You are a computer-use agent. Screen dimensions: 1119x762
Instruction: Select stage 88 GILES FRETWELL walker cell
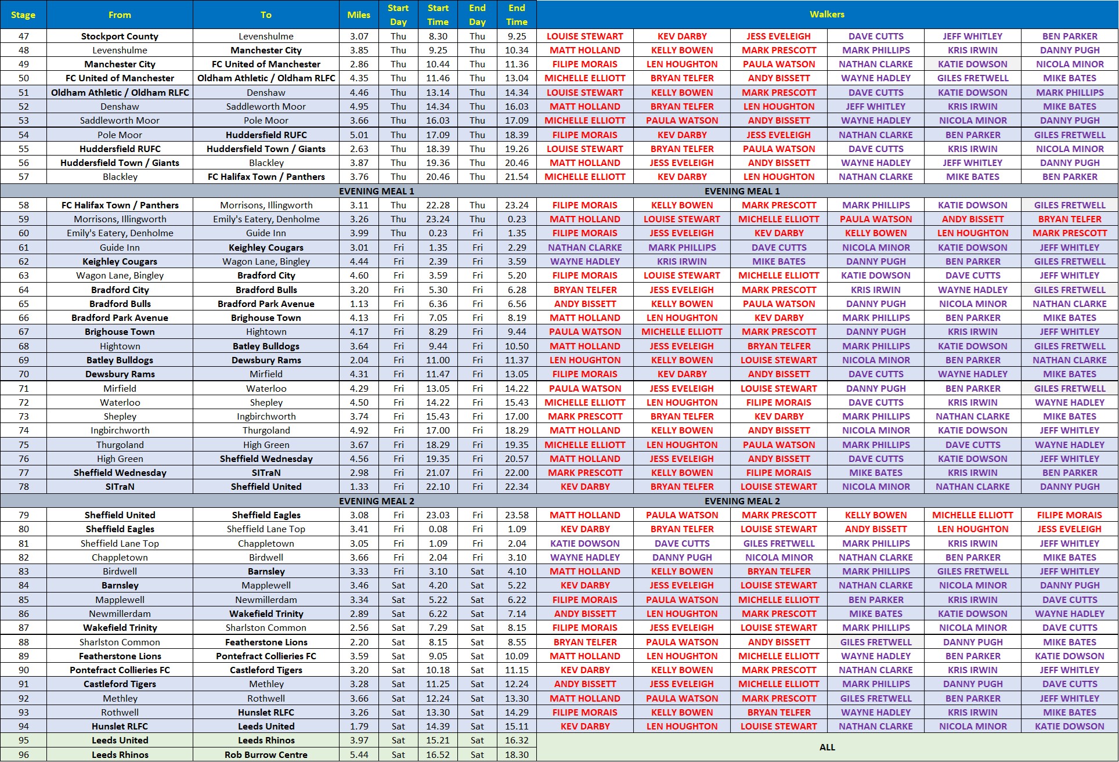(876, 642)
